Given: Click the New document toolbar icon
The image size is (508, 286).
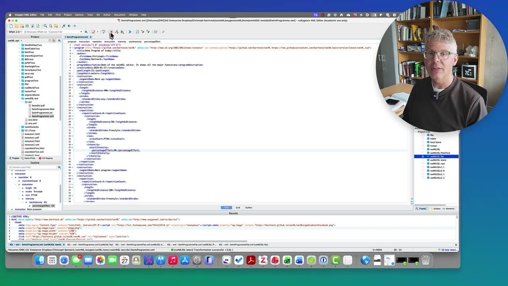Looking at the screenshot, I should [11, 26].
